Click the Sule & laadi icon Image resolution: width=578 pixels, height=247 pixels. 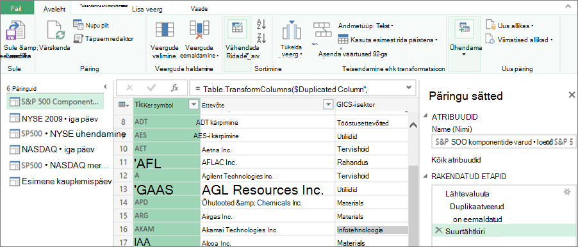click(x=15, y=31)
